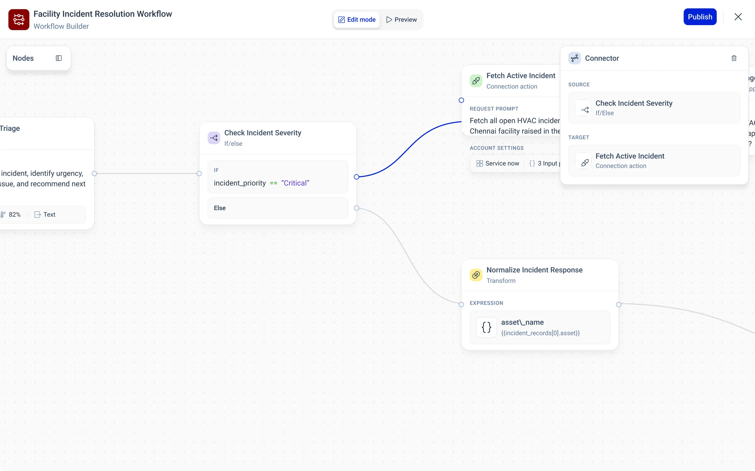The width and height of the screenshot is (755, 471).
Task: Click the Text output icon in Triage node
Action: [37, 214]
